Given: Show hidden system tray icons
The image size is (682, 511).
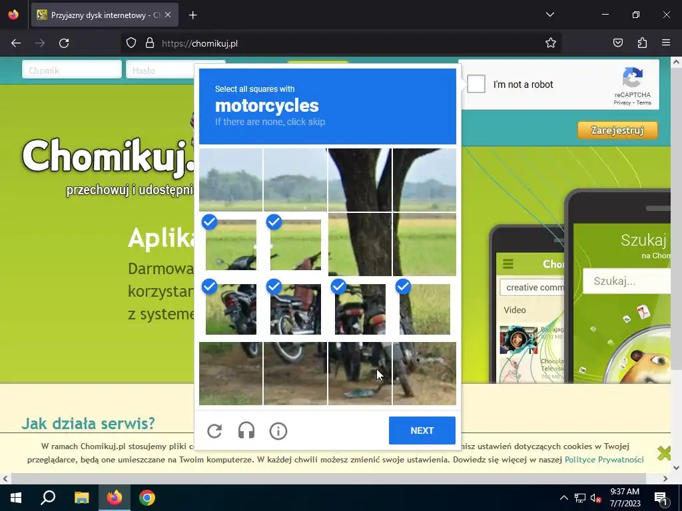Looking at the screenshot, I should point(563,498).
